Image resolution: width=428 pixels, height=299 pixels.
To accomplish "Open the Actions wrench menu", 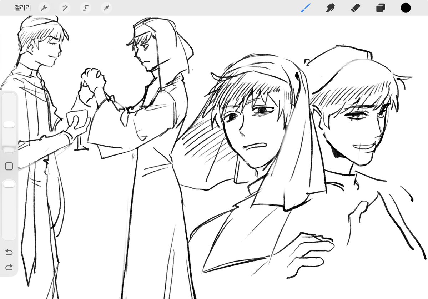I will (44, 8).
